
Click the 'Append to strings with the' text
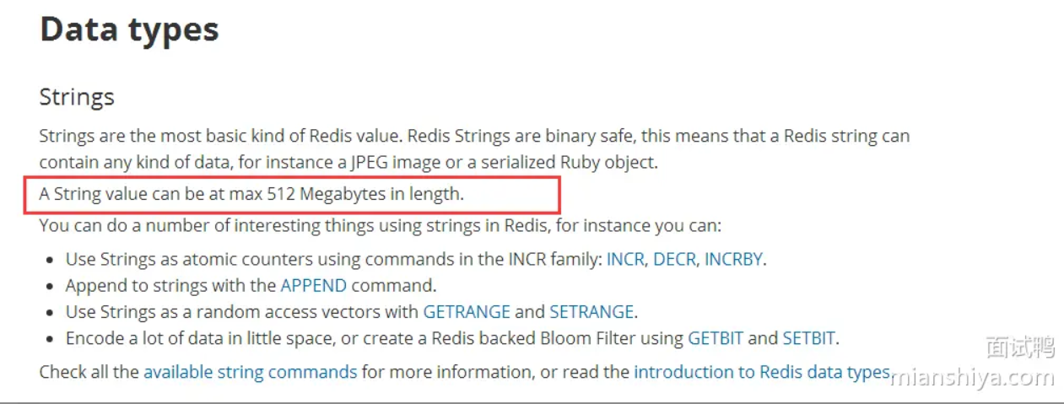pyautogui.click(x=171, y=285)
